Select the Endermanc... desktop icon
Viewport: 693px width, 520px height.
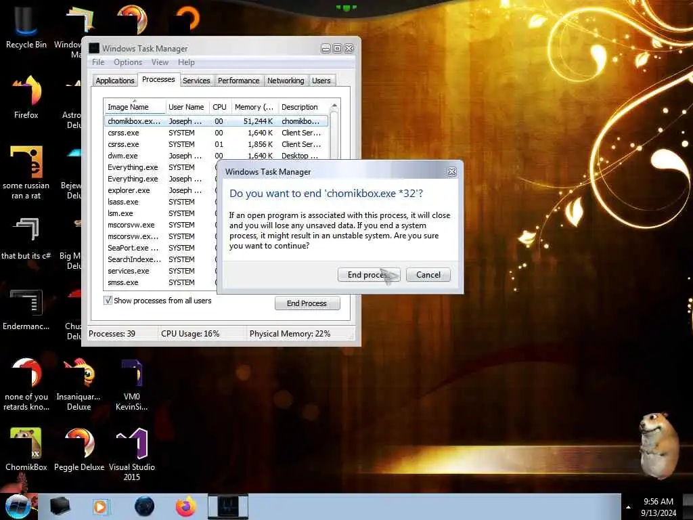pos(26,309)
